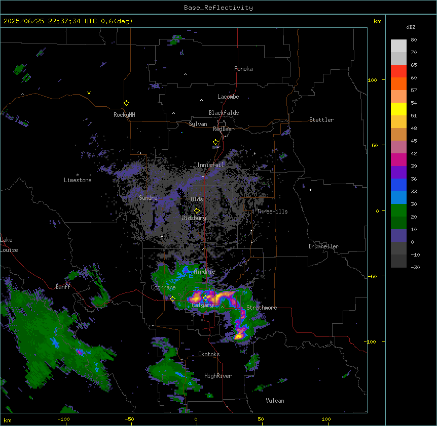
Task: Click the white plus marker west of Drumheller
Action: tap(310, 190)
